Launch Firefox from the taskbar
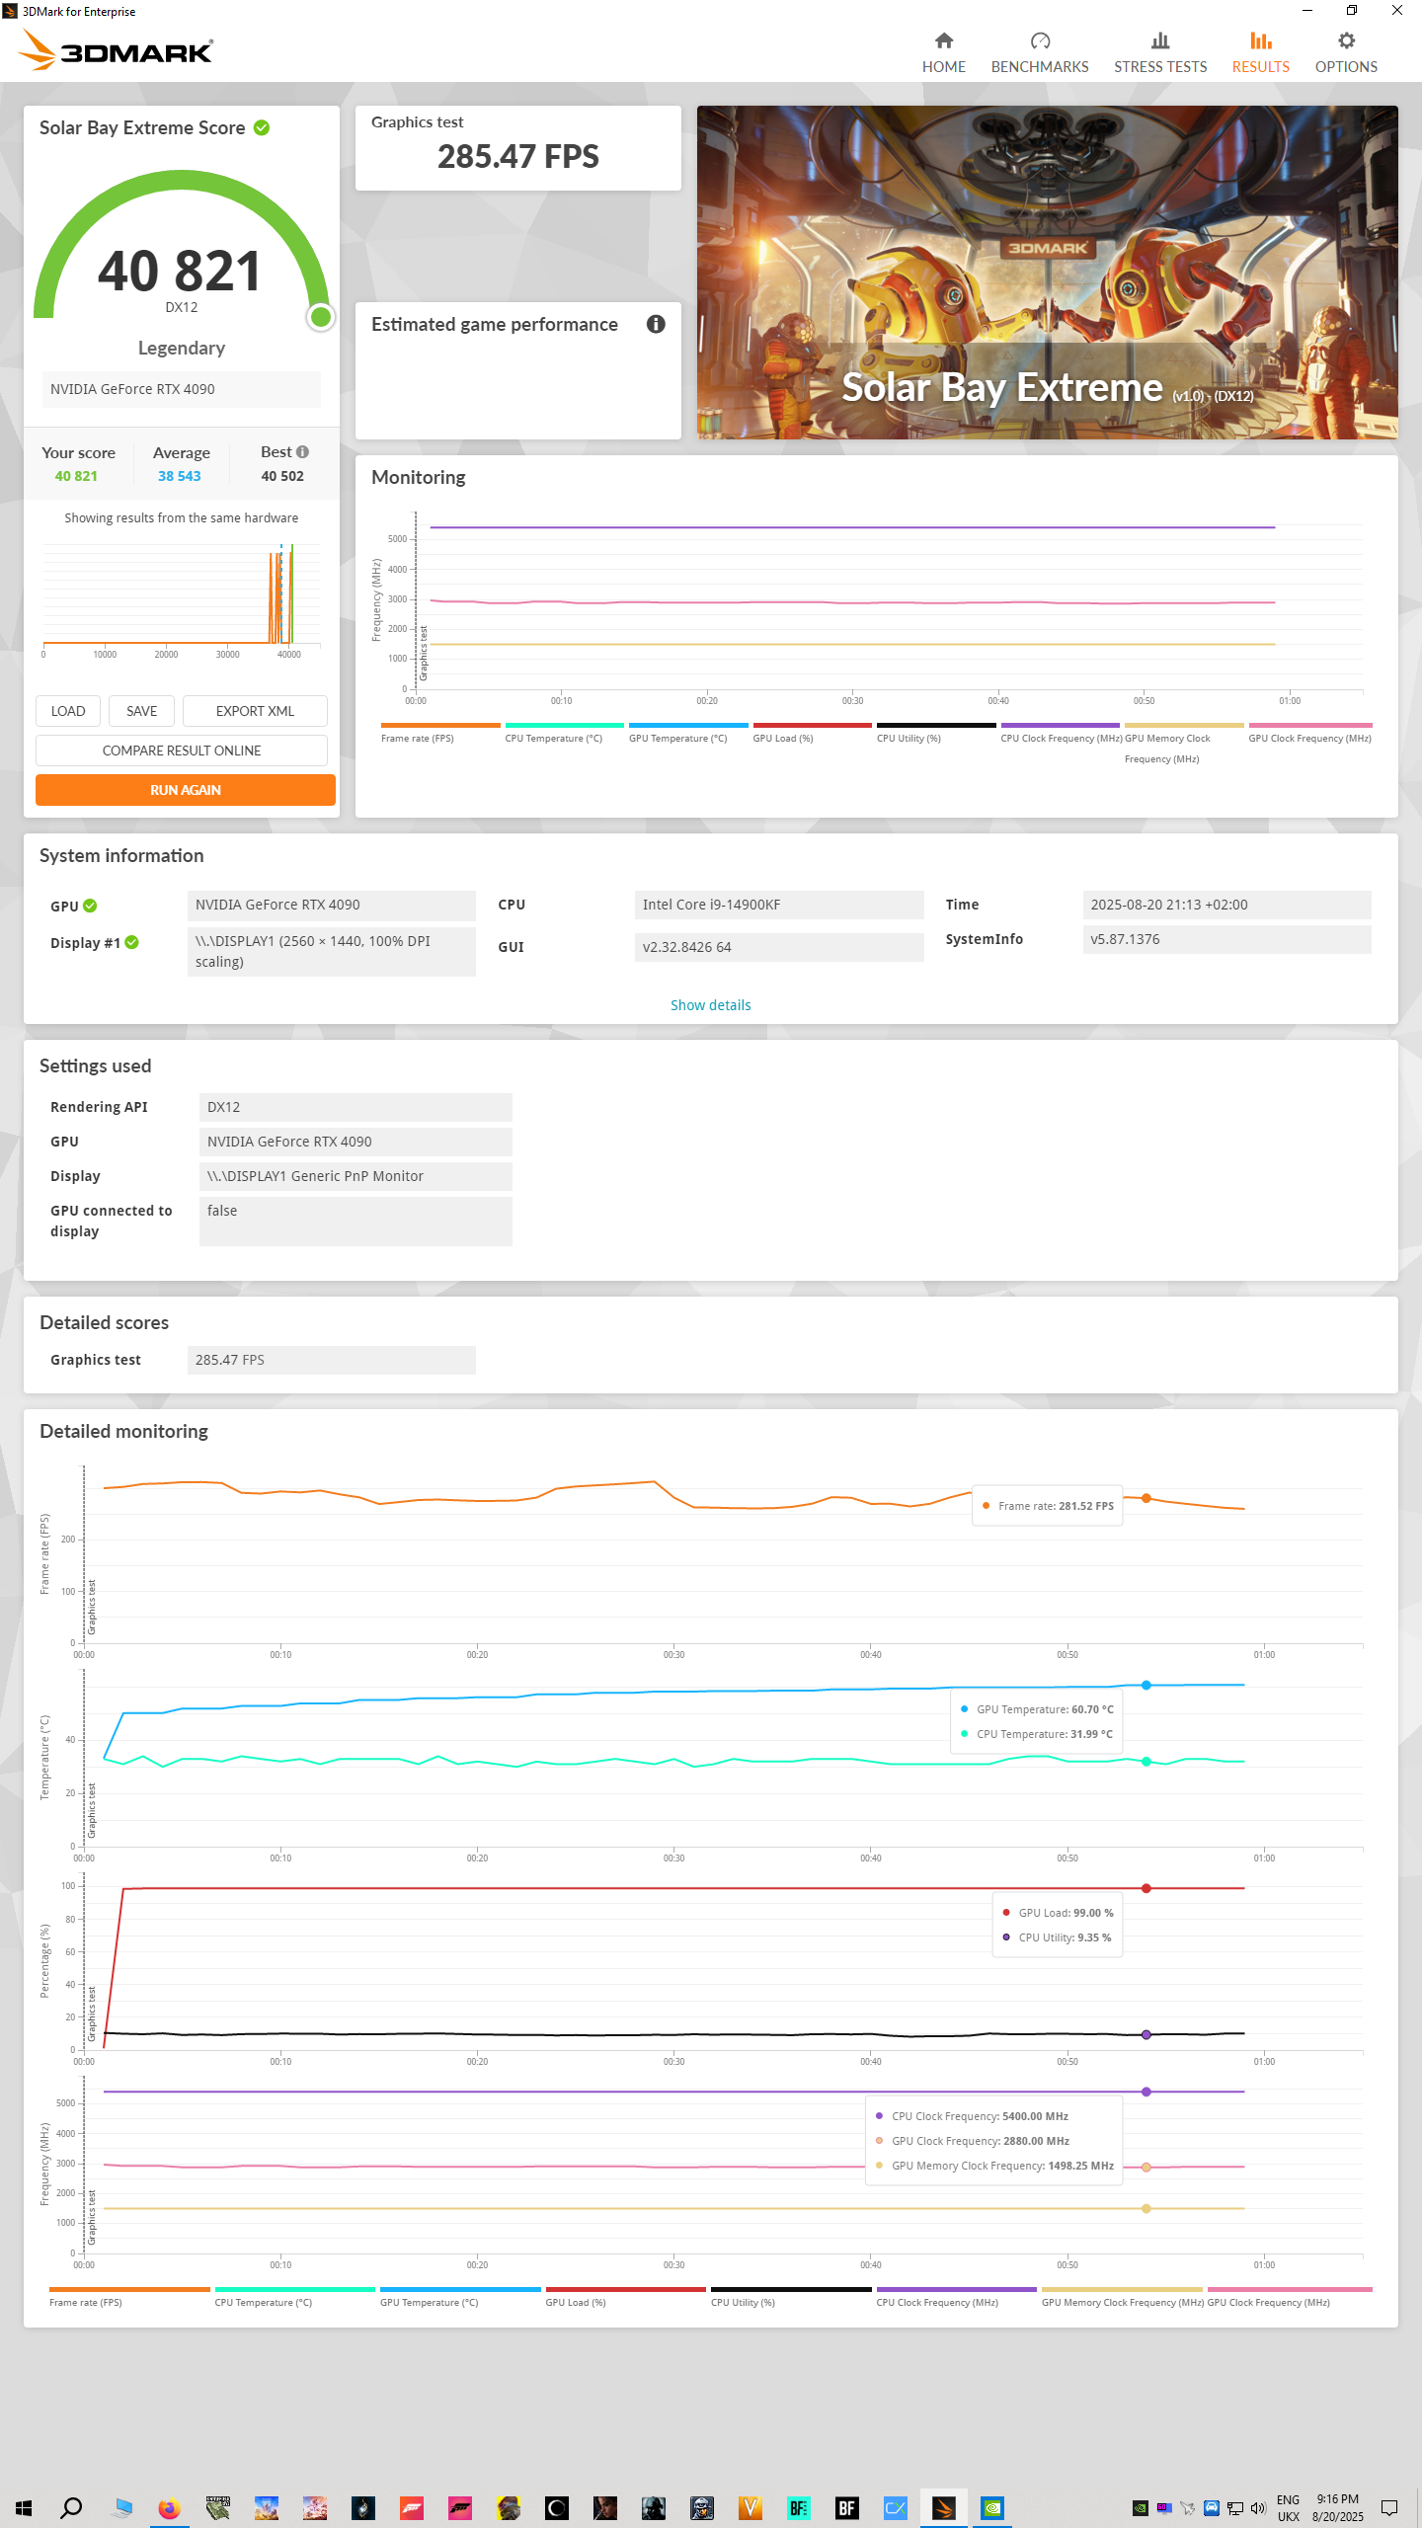This screenshot has height=2528, width=1422. click(x=169, y=2507)
